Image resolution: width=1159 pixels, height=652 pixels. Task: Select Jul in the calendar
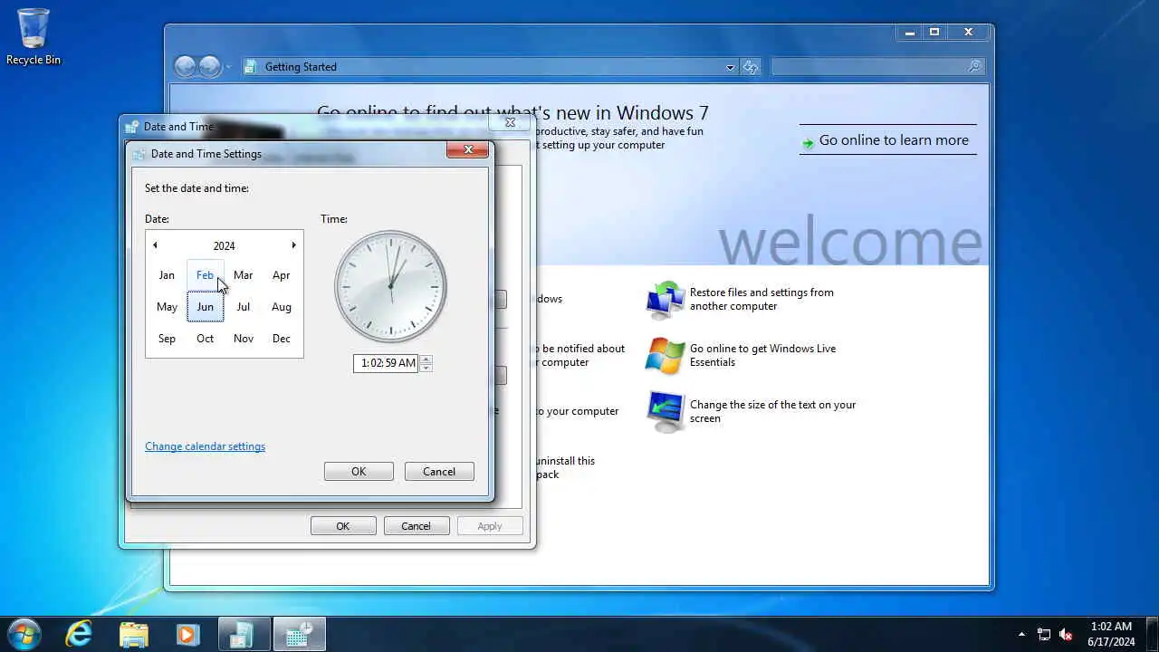pos(244,307)
